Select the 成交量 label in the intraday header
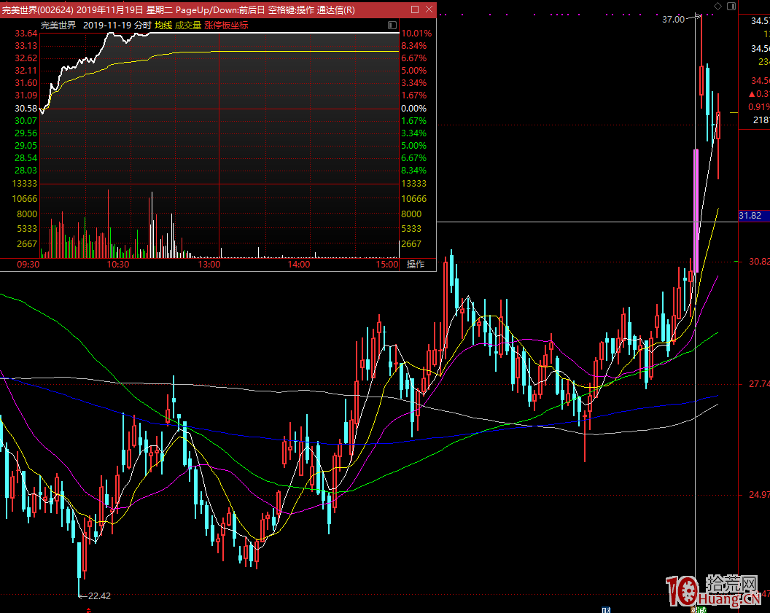This screenshot has height=613, width=770. (187, 25)
